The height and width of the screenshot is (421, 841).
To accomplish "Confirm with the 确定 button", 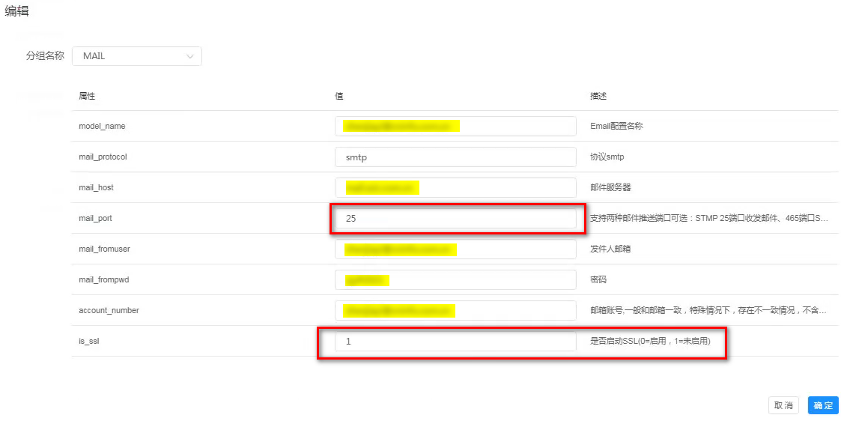I will [823, 405].
